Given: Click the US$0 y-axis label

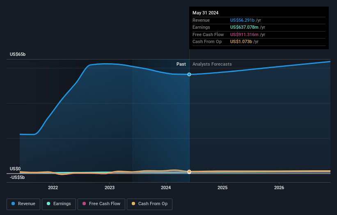Looking at the screenshot, I should (15, 169).
